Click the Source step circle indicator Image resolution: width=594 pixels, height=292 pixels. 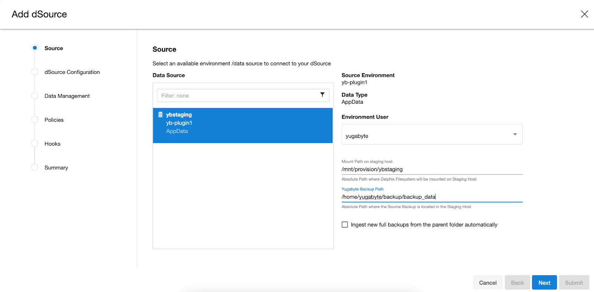pyautogui.click(x=35, y=48)
